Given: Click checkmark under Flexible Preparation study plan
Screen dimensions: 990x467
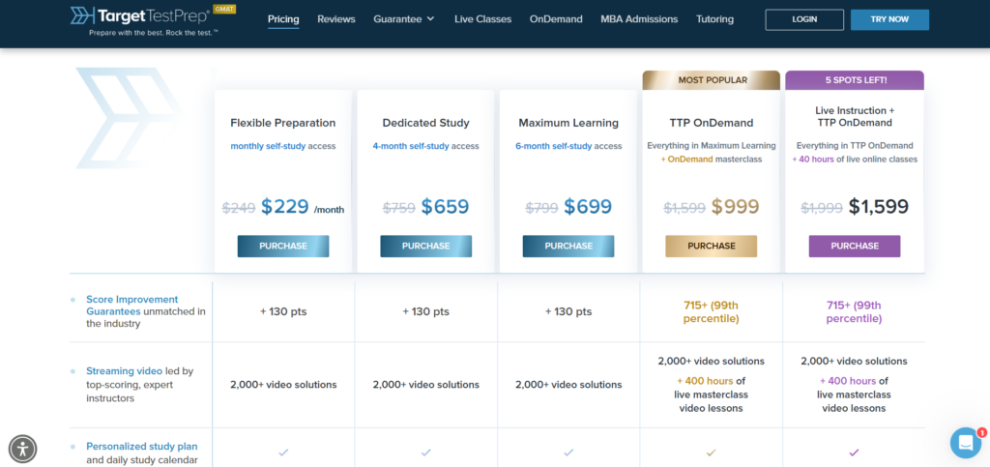Looking at the screenshot, I should tap(283, 452).
